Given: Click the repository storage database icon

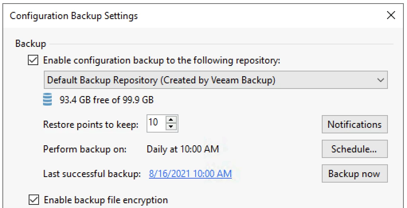Looking at the screenshot, I should point(47,100).
